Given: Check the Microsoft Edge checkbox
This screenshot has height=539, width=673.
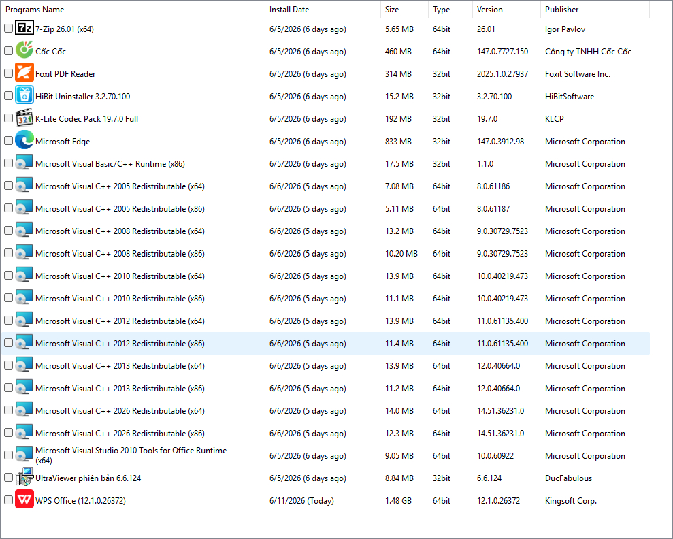Looking at the screenshot, I should (8, 140).
